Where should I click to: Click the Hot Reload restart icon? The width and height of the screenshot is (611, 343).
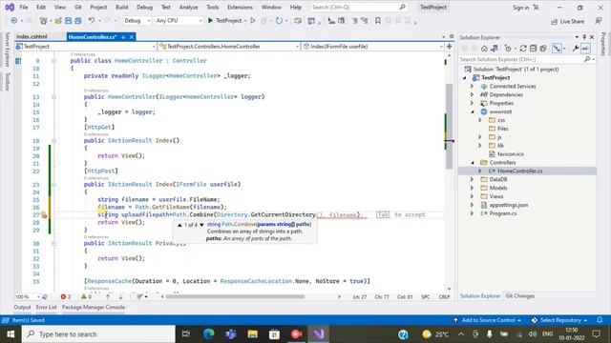279,21
